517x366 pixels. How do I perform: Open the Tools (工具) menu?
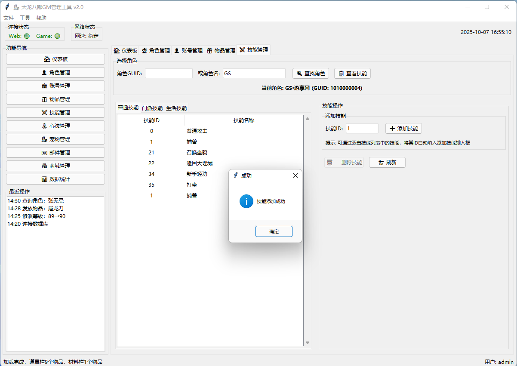(x=25, y=18)
